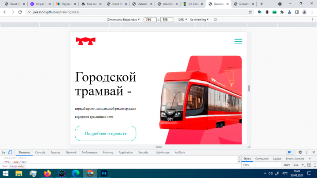Bookmark this page with the star icon
This screenshot has width=317, height=178.
[x=250, y=12]
